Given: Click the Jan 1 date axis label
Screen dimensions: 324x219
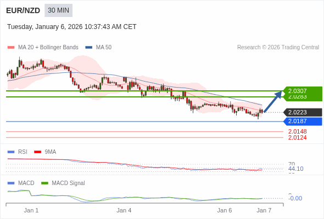Looking at the screenshot, I should [31, 210].
